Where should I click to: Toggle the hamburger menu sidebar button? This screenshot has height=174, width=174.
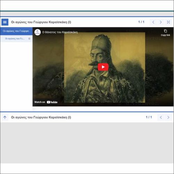[5, 22]
